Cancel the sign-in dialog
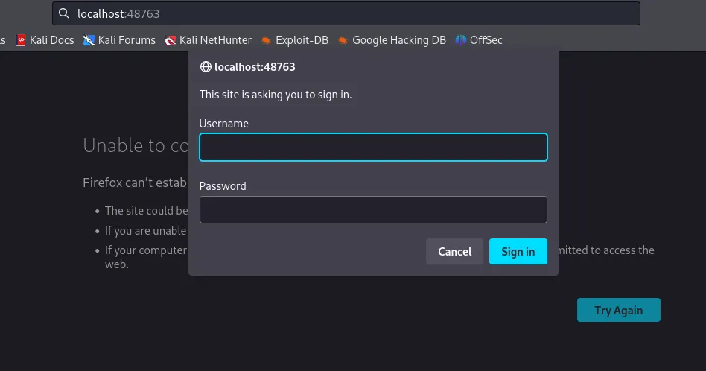This screenshot has height=371, width=706. click(454, 251)
